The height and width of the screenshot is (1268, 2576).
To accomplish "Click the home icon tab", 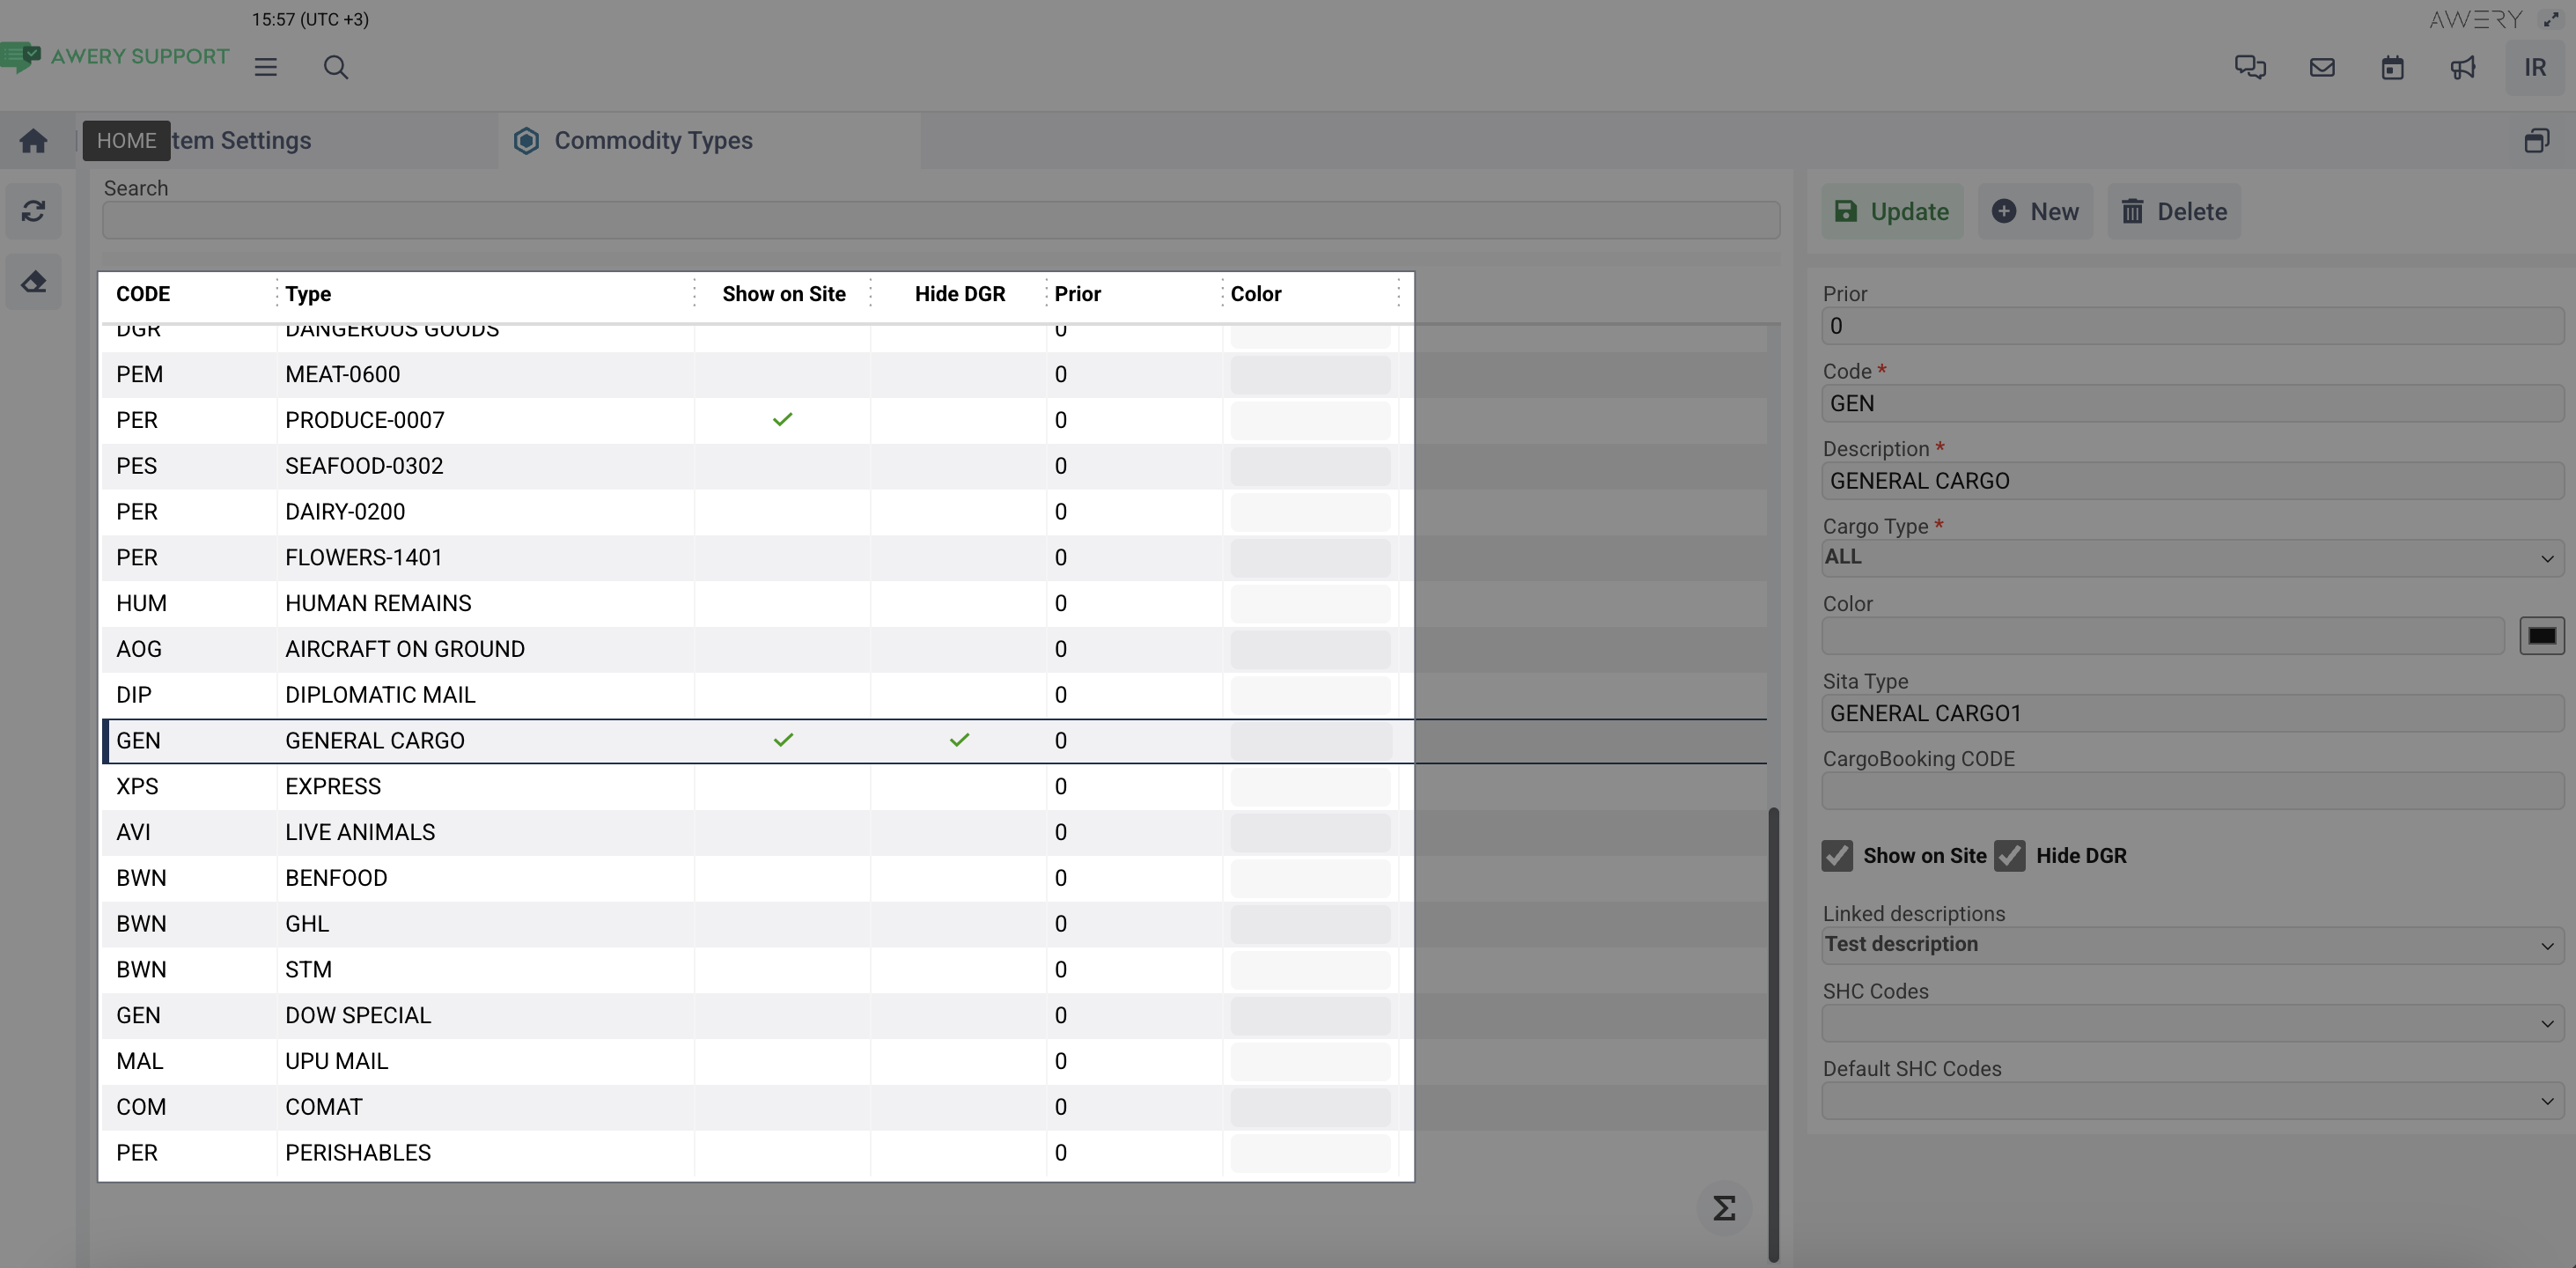I will (33, 141).
